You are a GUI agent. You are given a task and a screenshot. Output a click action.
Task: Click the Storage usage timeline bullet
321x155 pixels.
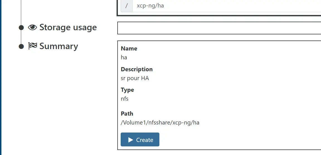21,28
